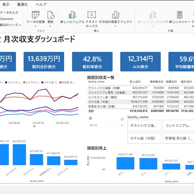Open the 月 slicer すべて dropdown
Image resolution: width=194 pixels, height=194 pixels.
point(106,125)
